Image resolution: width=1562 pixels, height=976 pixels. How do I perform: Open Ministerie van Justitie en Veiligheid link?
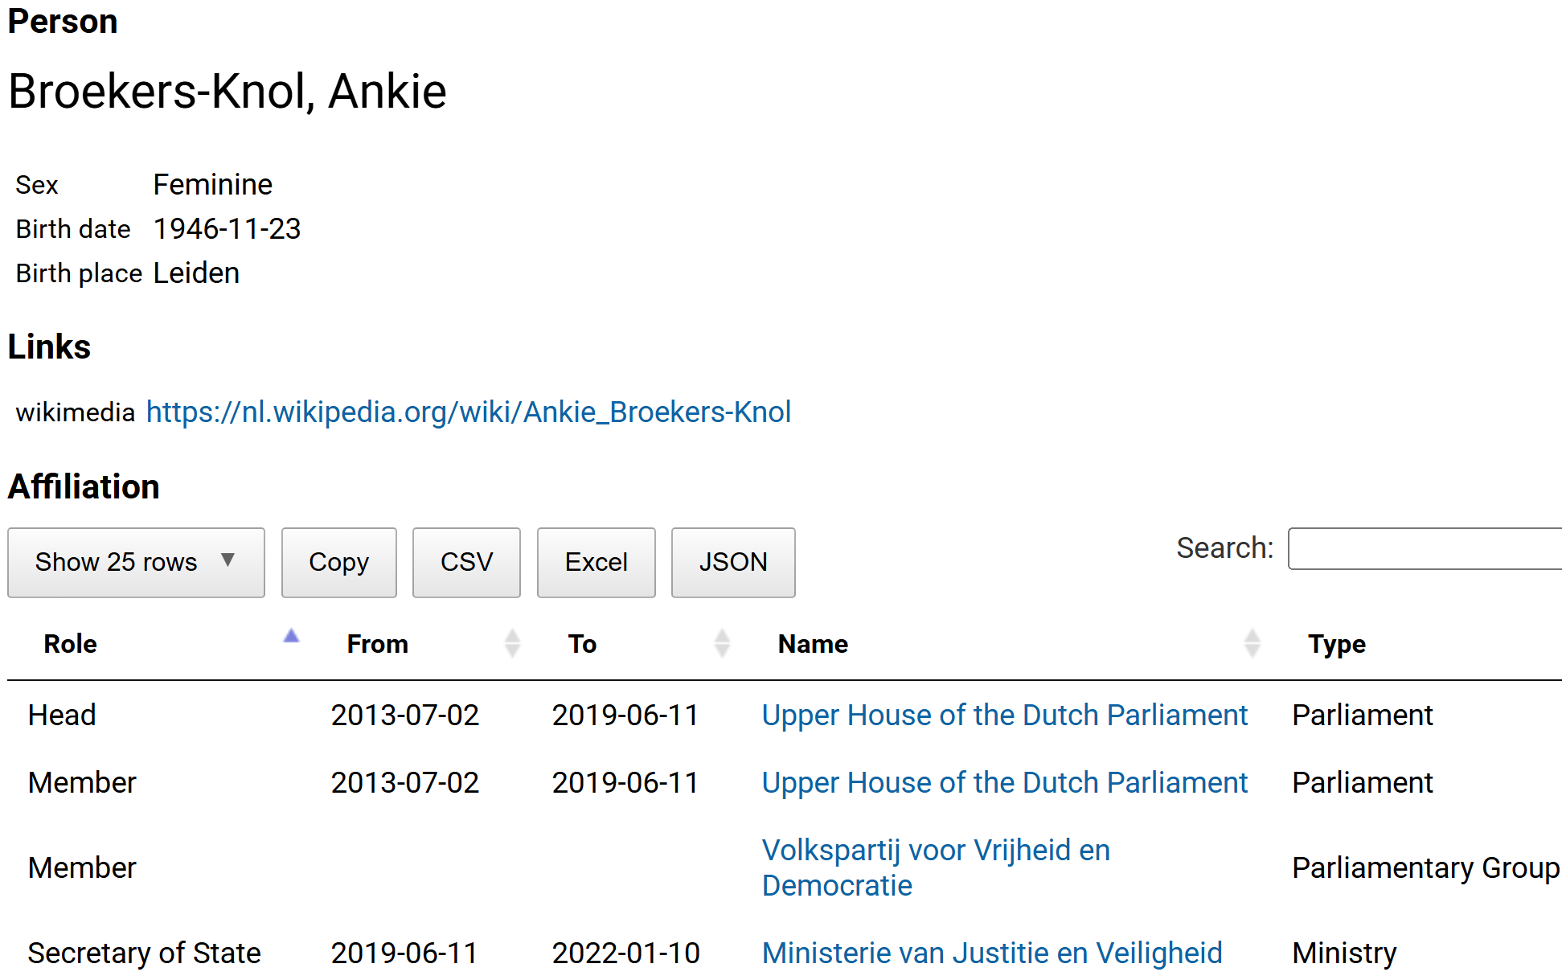click(991, 953)
